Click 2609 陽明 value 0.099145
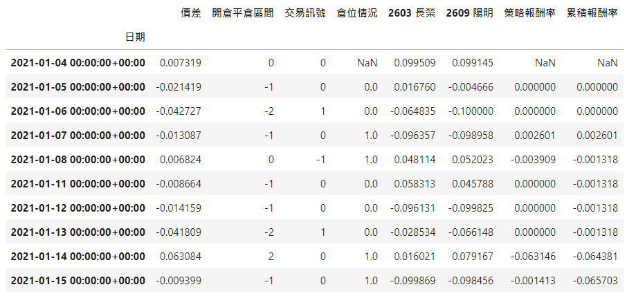This screenshot has height=296, width=627. tap(473, 63)
